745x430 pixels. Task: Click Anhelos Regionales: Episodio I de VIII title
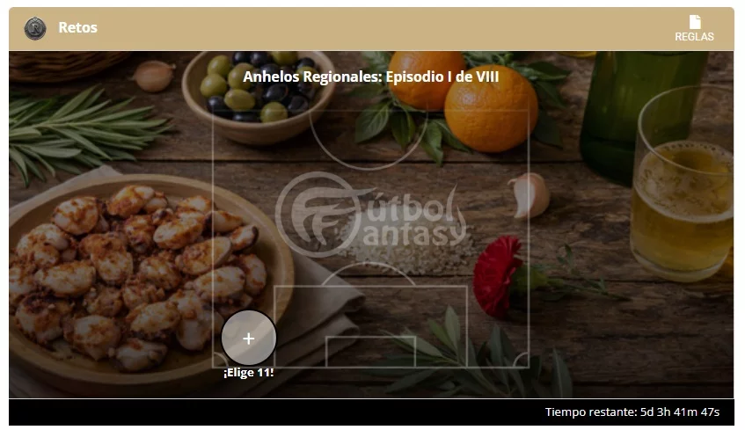click(x=370, y=77)
